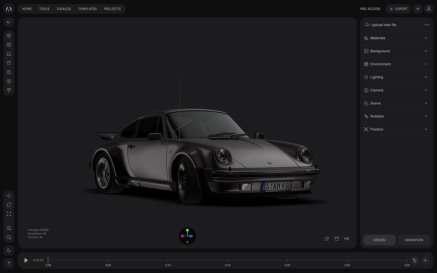
Task: Activate the move/pan tool icon
Action: pos(9,196)
